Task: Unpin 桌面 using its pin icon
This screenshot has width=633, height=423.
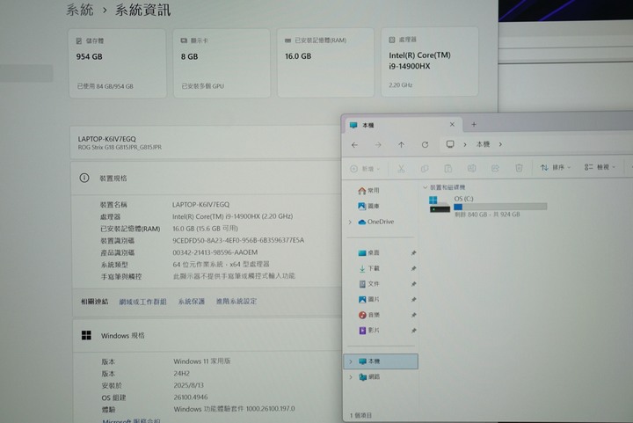Action: click(x=413, y=253)
